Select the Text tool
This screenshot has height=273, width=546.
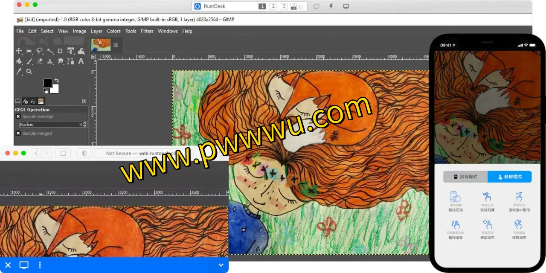pyautogui.click(x=81, y=61)
